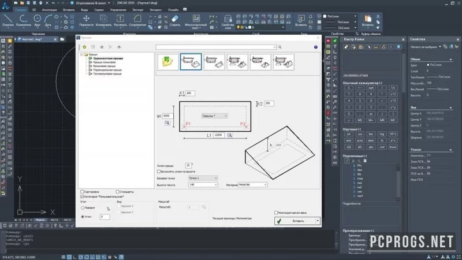Click the K1 value input field
462x260 pixels.
190,93
